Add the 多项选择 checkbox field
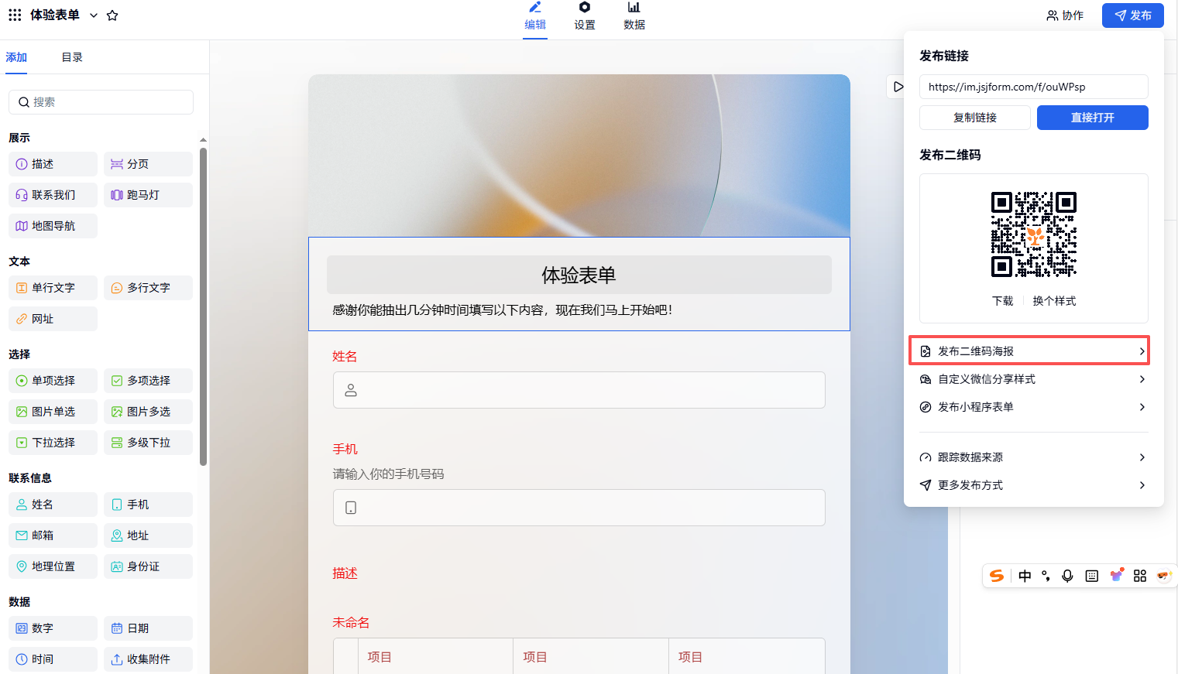The width and height of the screenshot is (1178, 674). point(148,381)
